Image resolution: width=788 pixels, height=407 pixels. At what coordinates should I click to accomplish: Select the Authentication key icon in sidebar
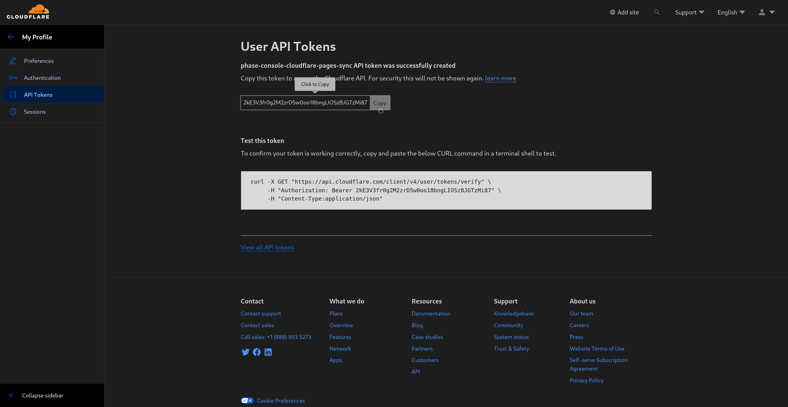tap(13, 78)
